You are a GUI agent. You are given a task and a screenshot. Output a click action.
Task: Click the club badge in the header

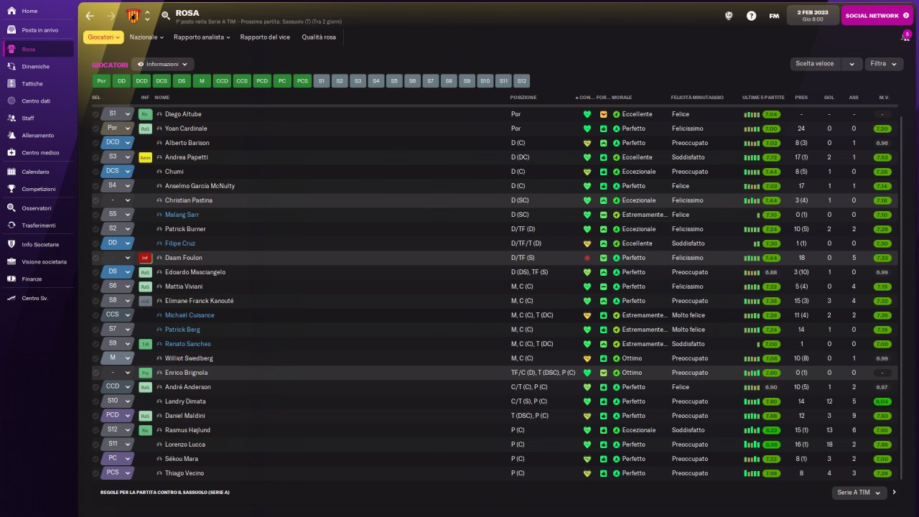(133, 16)
